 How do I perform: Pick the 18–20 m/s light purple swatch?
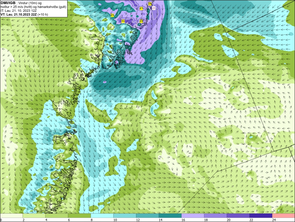(215, 216)
